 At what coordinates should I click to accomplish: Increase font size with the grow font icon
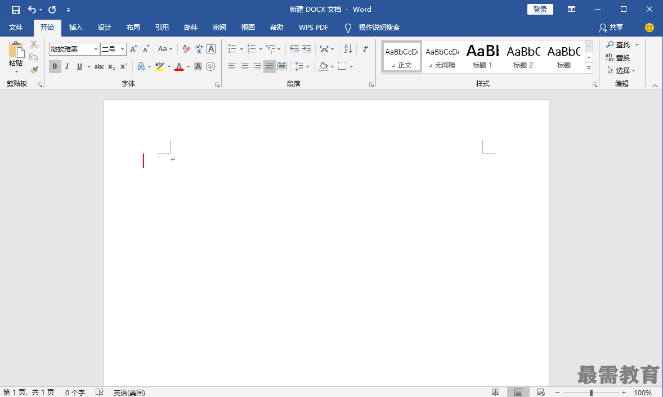(133, 49)
